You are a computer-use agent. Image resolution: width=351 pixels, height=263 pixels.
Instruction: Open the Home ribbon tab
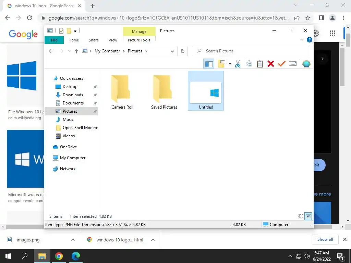74,40
